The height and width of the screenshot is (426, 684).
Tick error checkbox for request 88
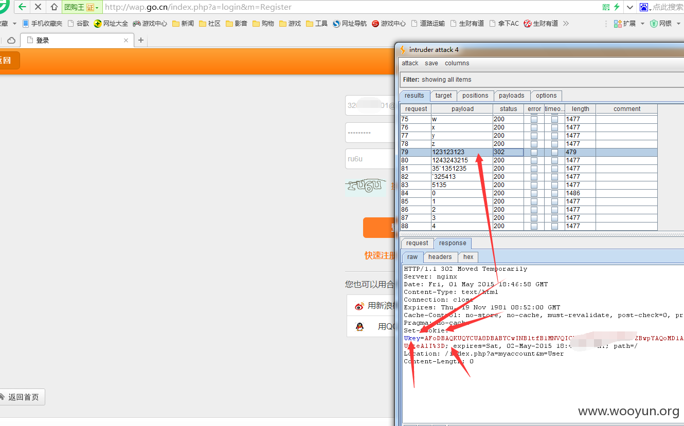pyautogui.click(x=534, y=226)
